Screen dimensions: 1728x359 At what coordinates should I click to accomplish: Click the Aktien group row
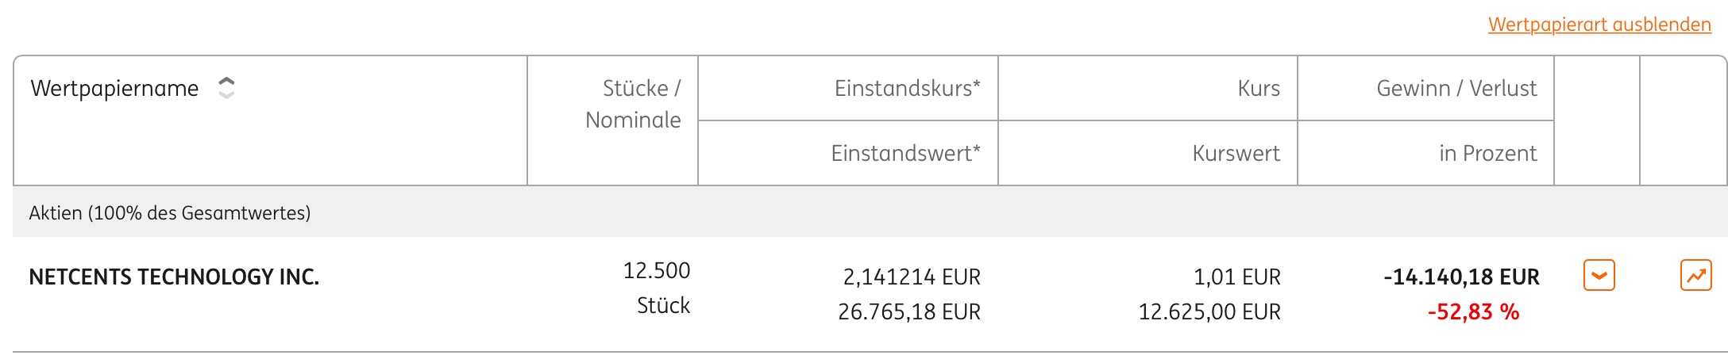pos(170,212)
